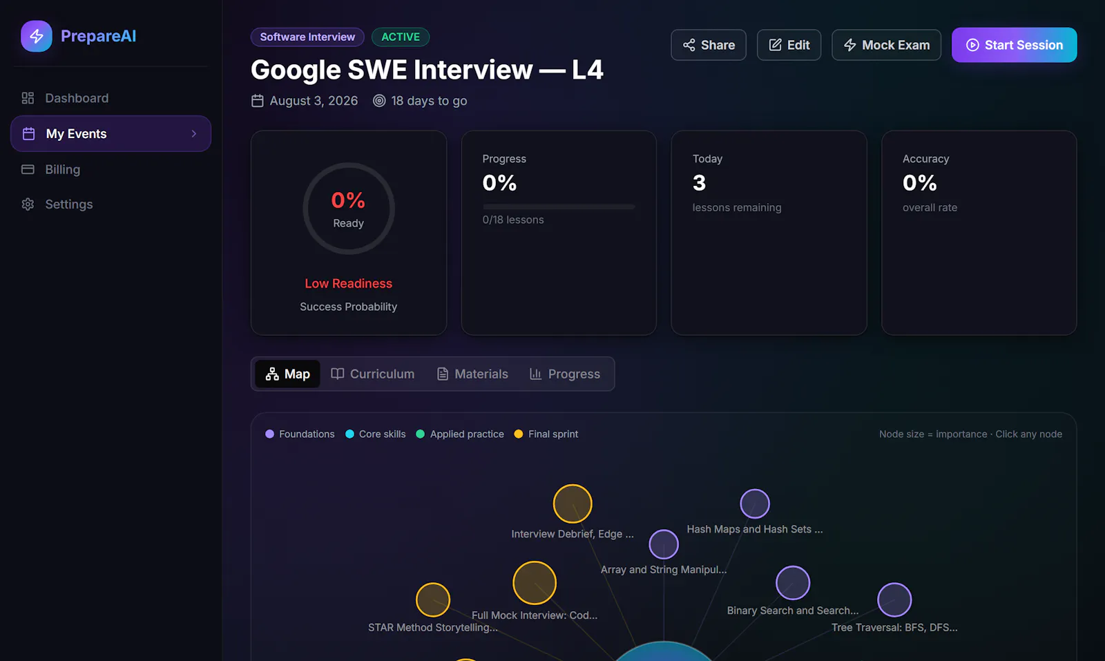Go to Billing in the sidebar
Viewport: 1105px width, 661px height.
coord(110,169)
